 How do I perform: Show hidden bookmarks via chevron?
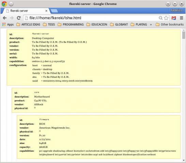[x=151, y=24]
